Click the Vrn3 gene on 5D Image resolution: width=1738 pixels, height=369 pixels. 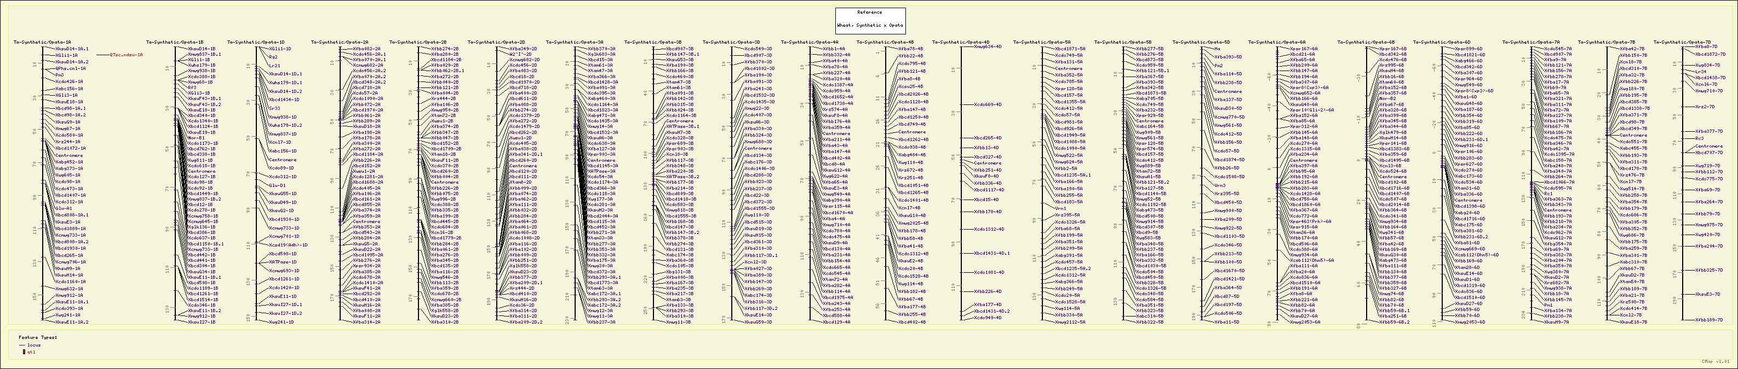(1220, 185)
